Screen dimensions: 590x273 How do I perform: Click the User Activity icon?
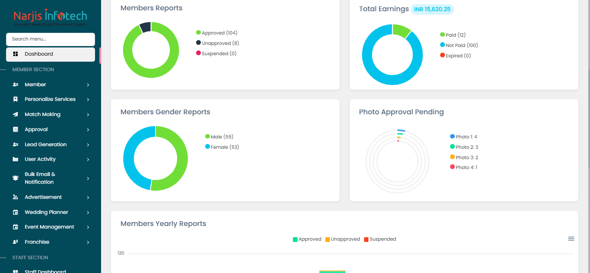coord(16,159)
